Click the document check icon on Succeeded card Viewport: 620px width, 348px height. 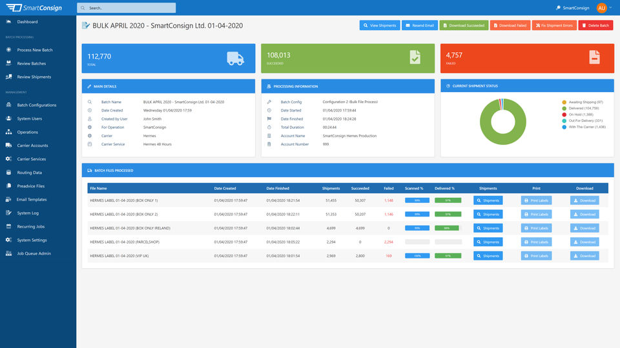[x=415, y=57]
